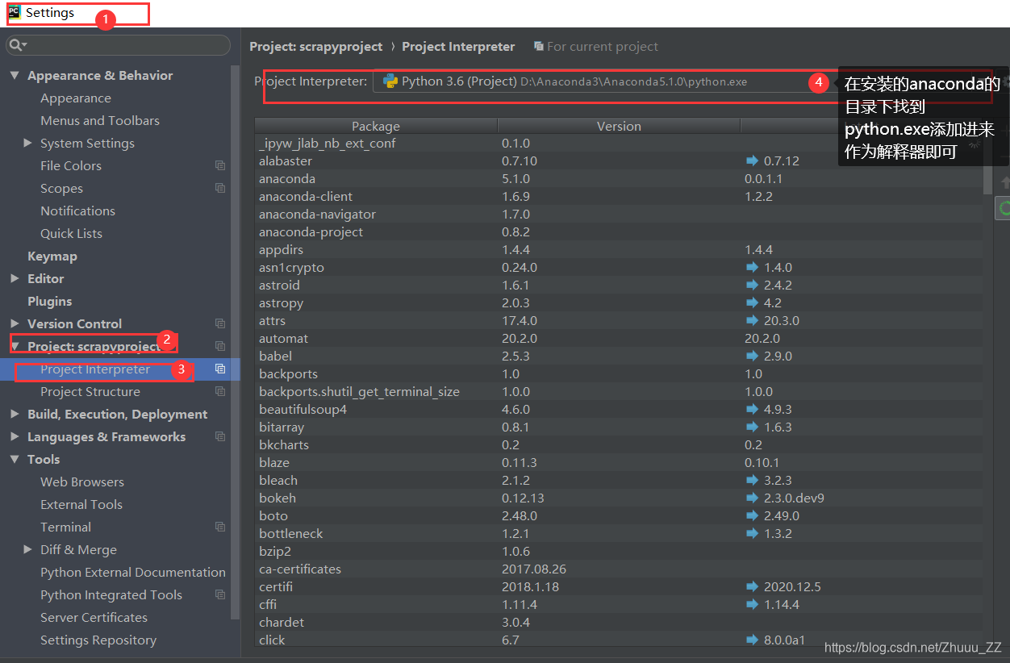
Task: Collapse the Project: scrapyproject section
Action: pyautogui.click(x=15, y=346)
